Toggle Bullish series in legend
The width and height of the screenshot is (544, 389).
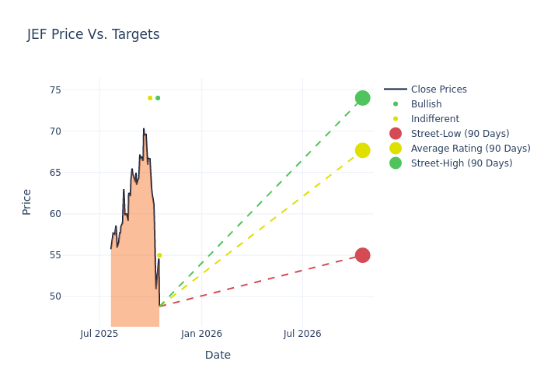tap(426, 104)
